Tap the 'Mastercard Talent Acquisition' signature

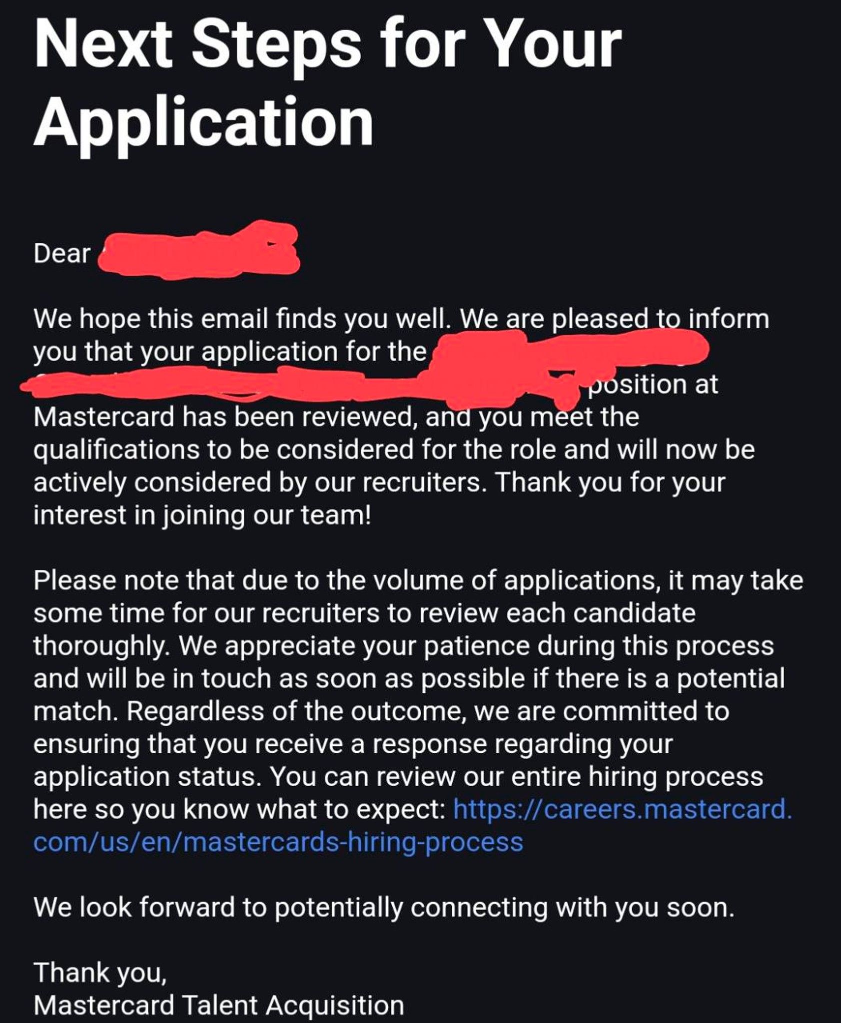219,1005
